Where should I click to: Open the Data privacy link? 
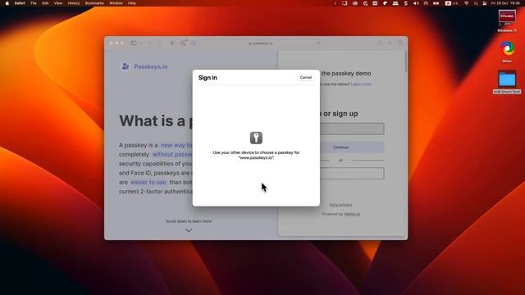click(340, 205)
